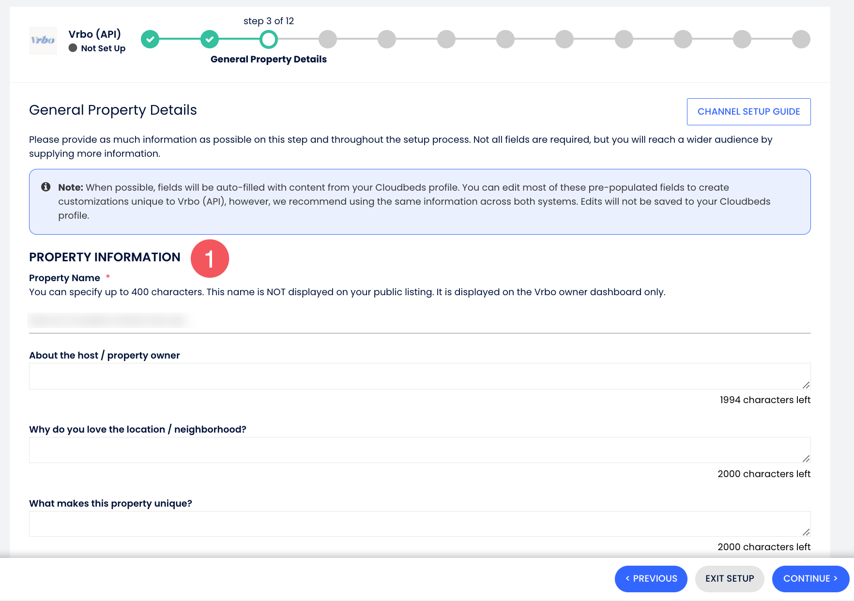This screenshot has height=601, width=854.
Task: Click the first completed step checkmark
Action: tap(150, 39)
